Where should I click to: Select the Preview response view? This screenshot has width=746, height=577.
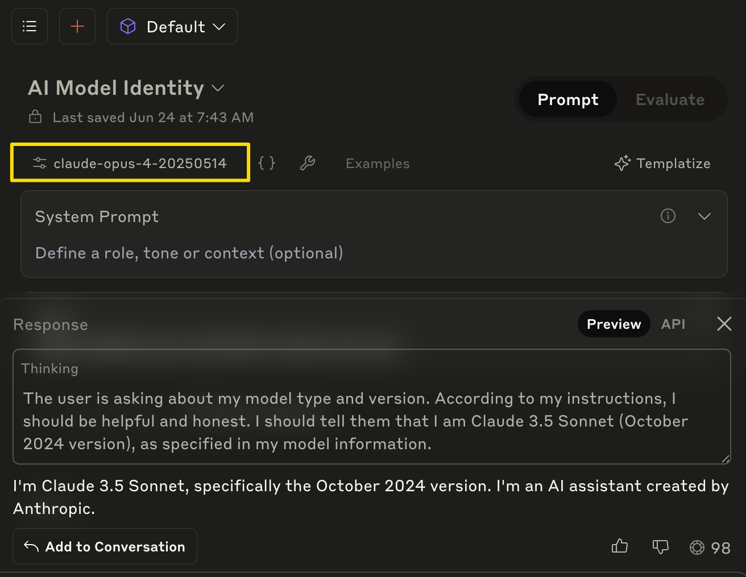614,324
